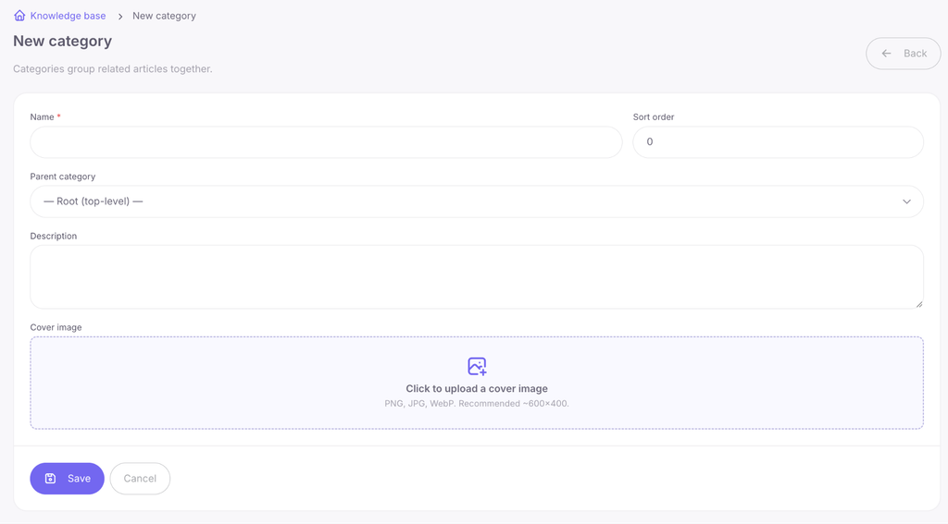Click the home icon in the breadcrumb
This screenshot has width=948, height=524.
[19, 16]
